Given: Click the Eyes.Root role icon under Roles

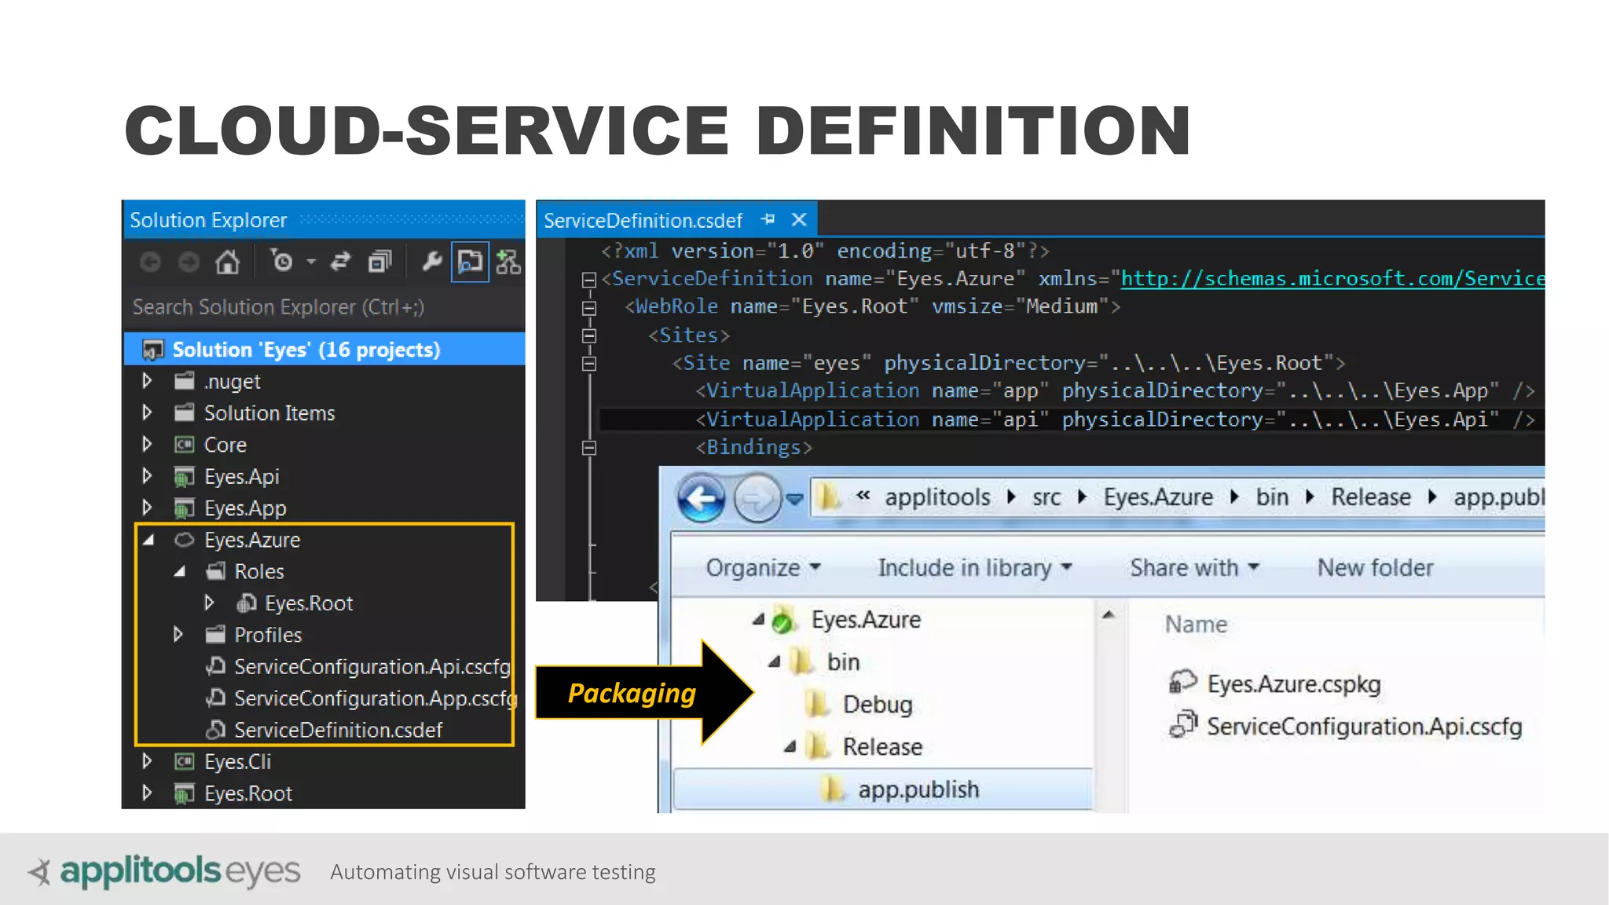Looking at the screenshot, I should point(246,603).
